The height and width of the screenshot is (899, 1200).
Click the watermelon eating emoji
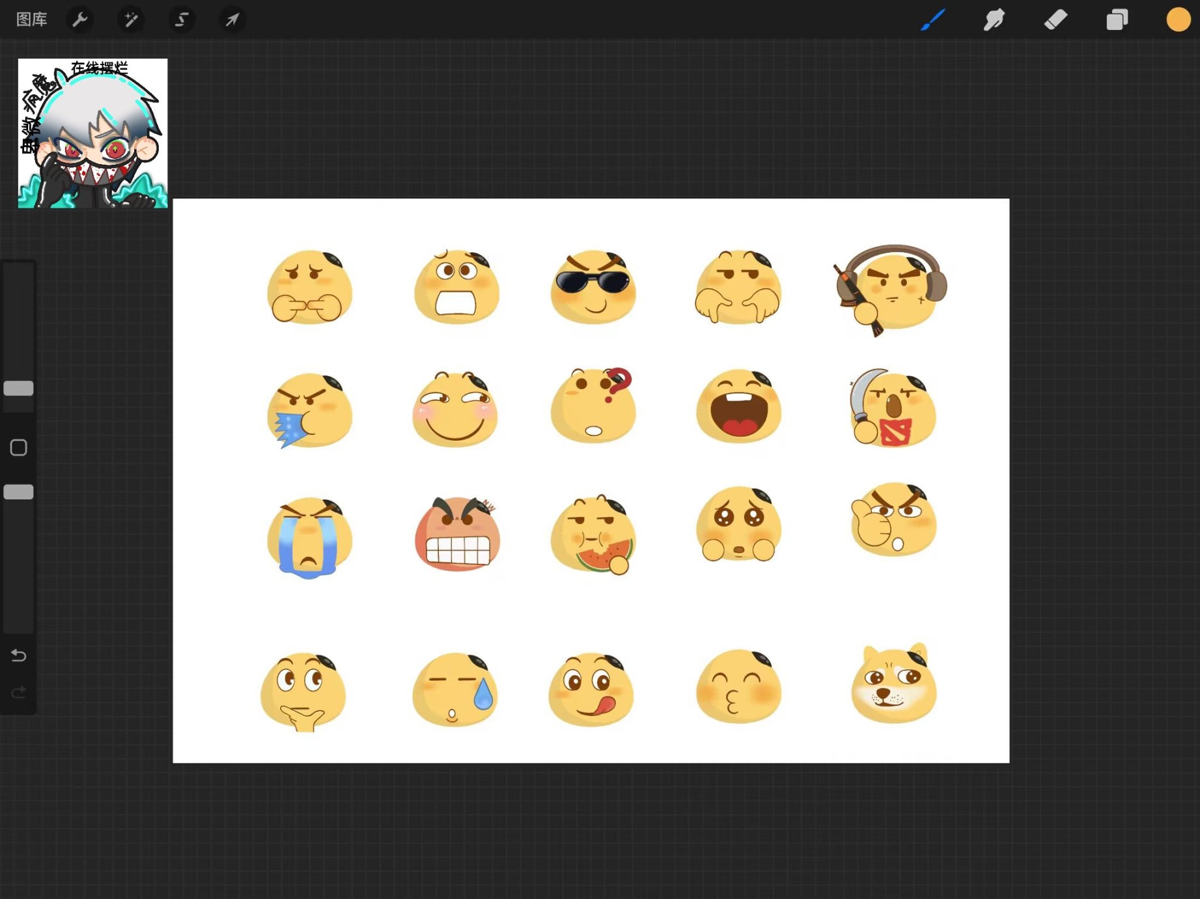tap(593, 535)
